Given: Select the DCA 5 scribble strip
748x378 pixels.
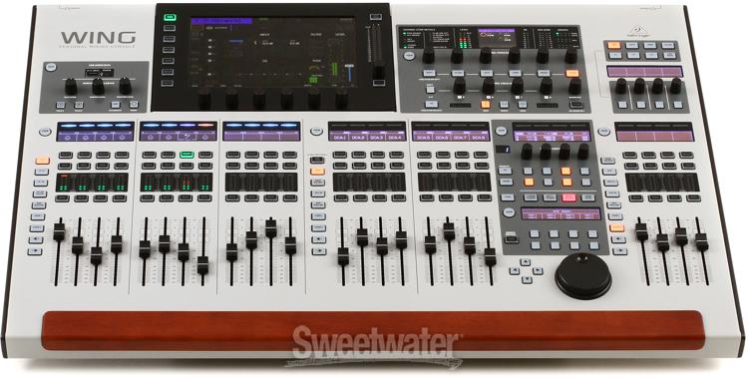Looking at the screenshot, I should 422,138.
